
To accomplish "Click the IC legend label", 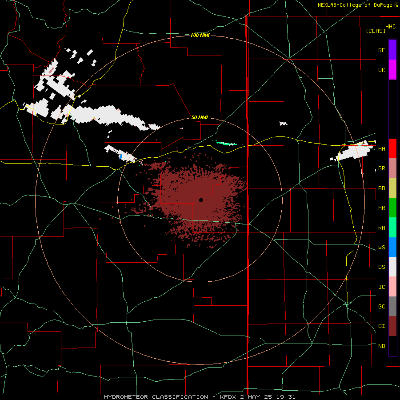I will pos(381,287).
